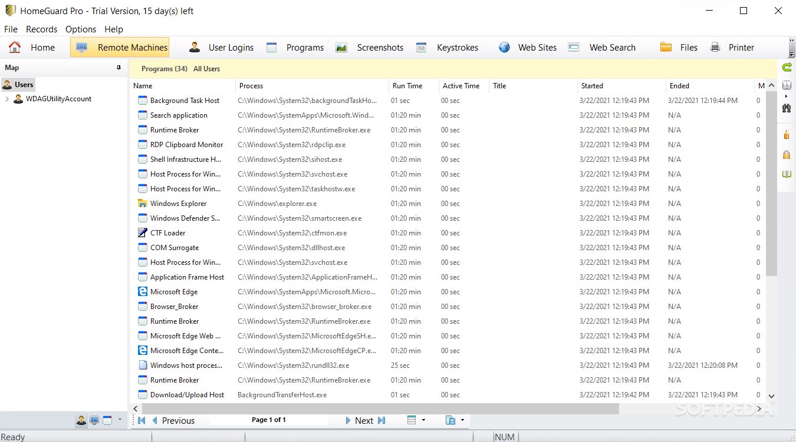Sort by Run Time column

pyautogui.click(x=414, y=86)
